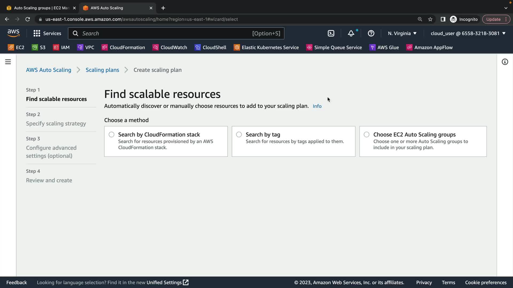Open the info panel icon
Screen dimensions: 513x288
point(505,62)
